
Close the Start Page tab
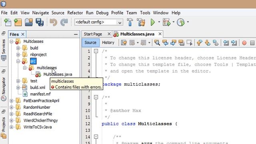[x=109, y=34]
